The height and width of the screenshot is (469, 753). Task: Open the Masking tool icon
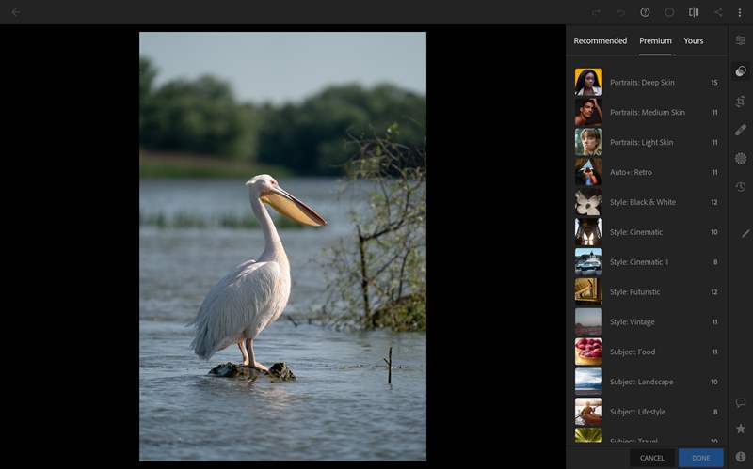(741, 158)
